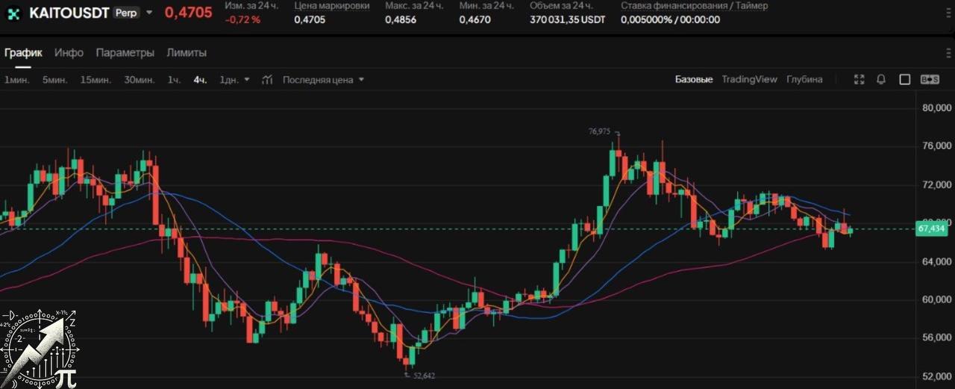Open the Лимиты tab
The height and width of the screenshot is (389, 955).
[x=187, y=53]
